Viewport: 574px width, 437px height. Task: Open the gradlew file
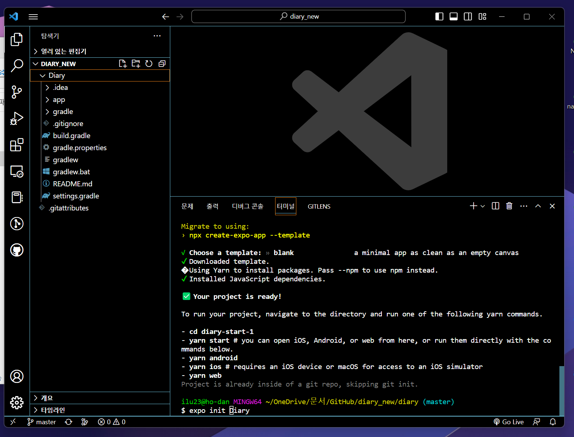click(x=100, y=160)
